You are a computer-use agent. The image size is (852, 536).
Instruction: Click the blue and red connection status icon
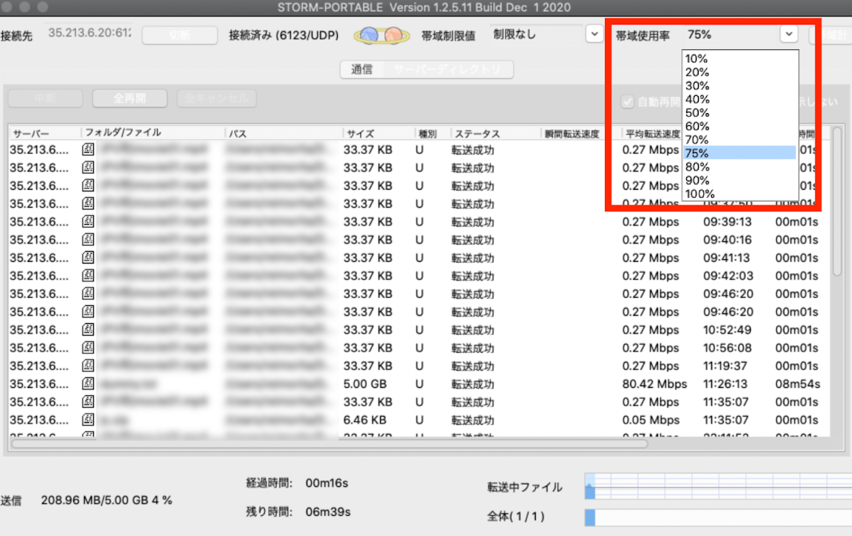[x=381, y=35]
